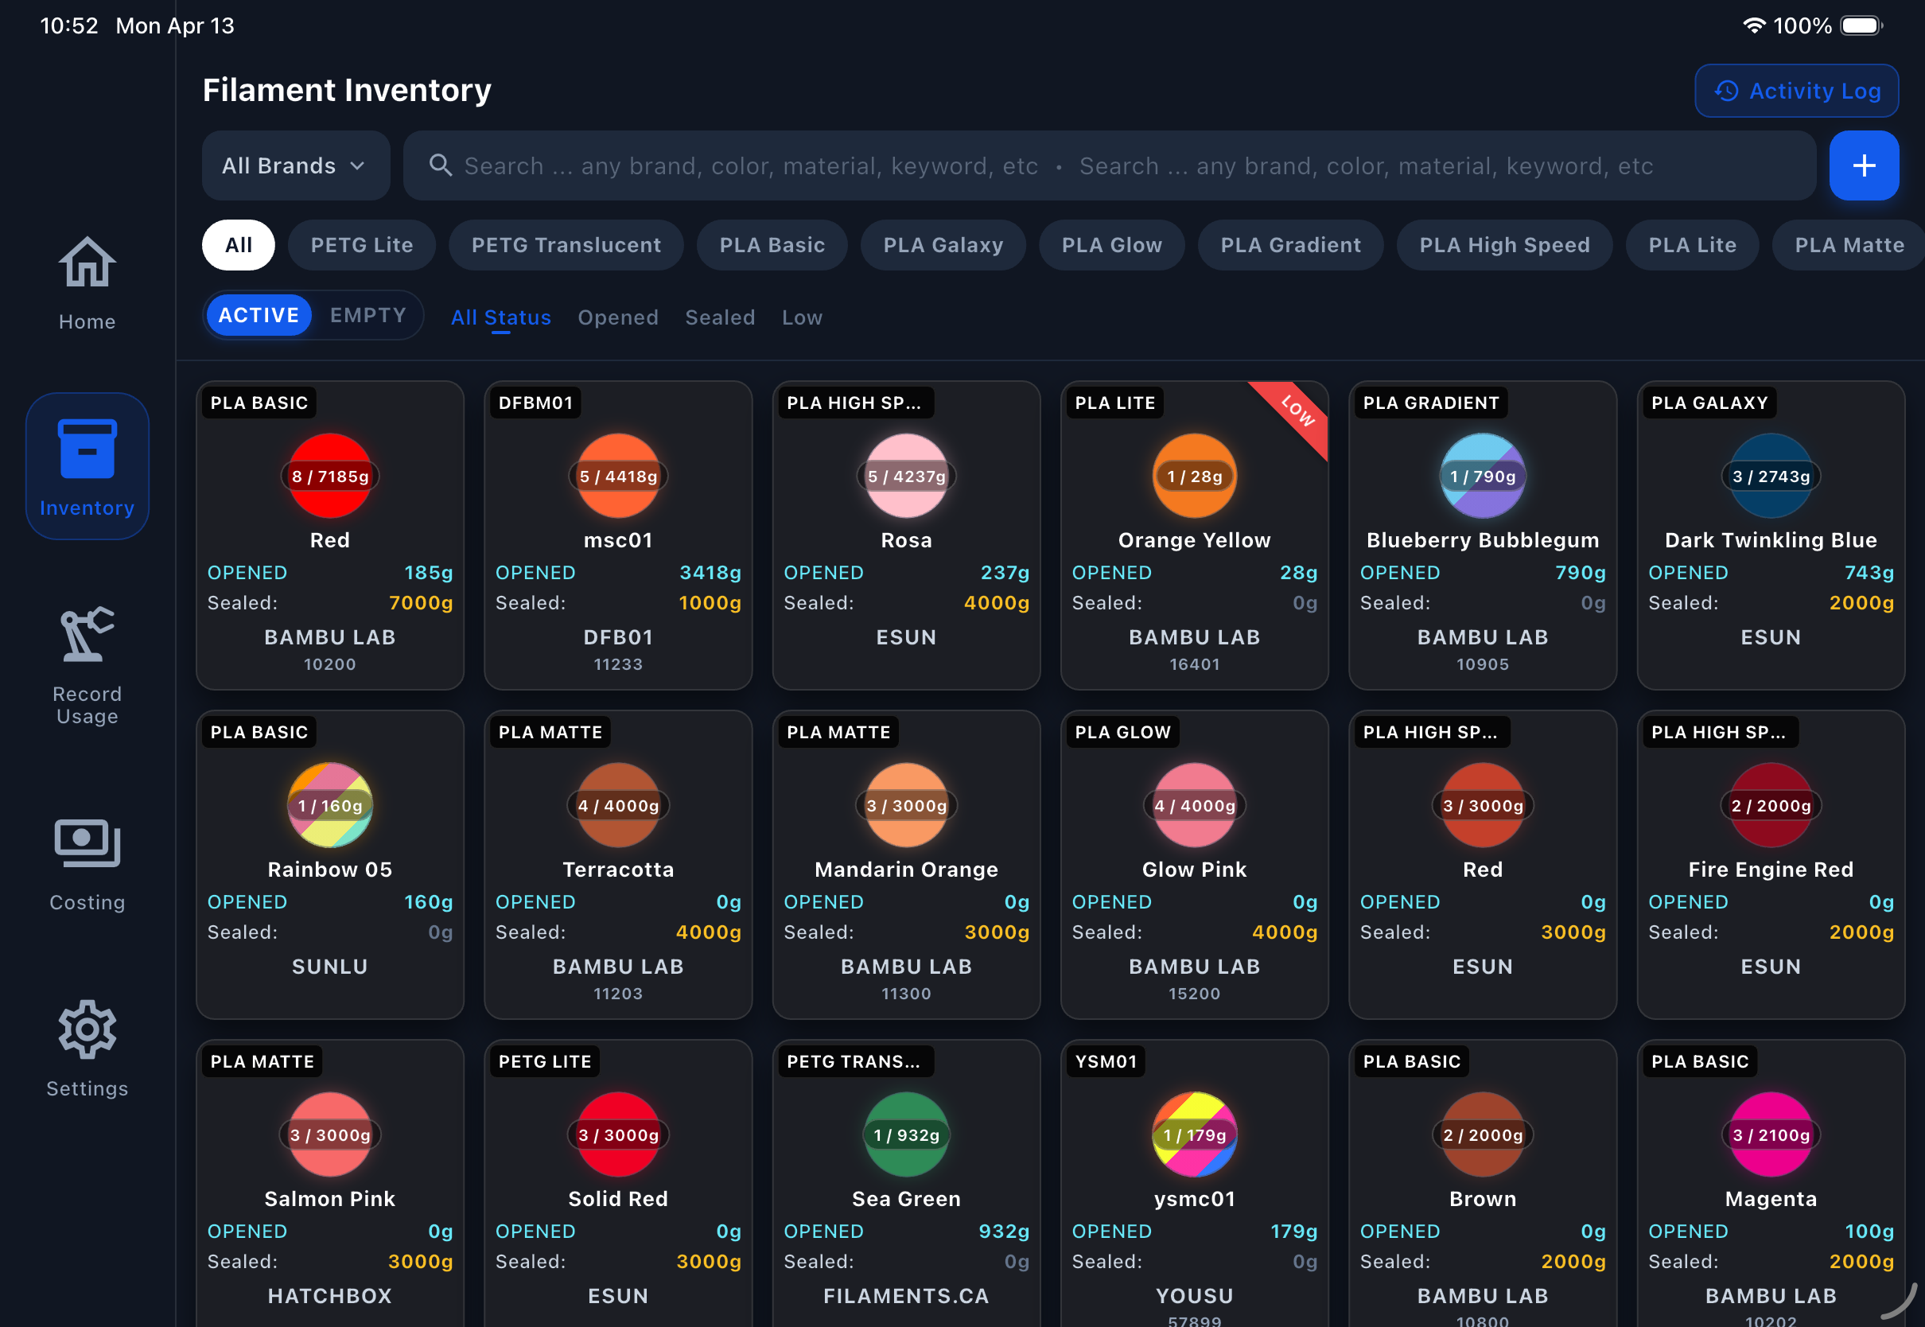
Task: Filter by PLA Galaxy chip
Action: 943,245
